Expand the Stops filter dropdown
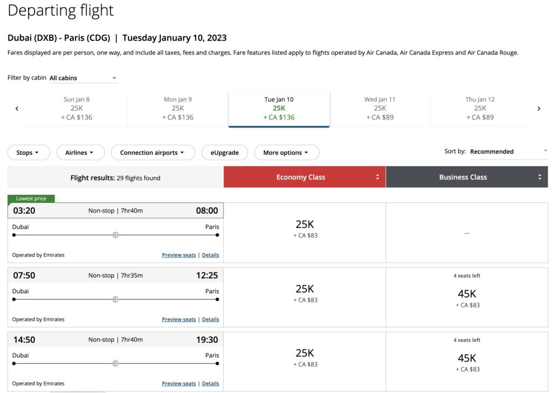 (x=29, y=153)
